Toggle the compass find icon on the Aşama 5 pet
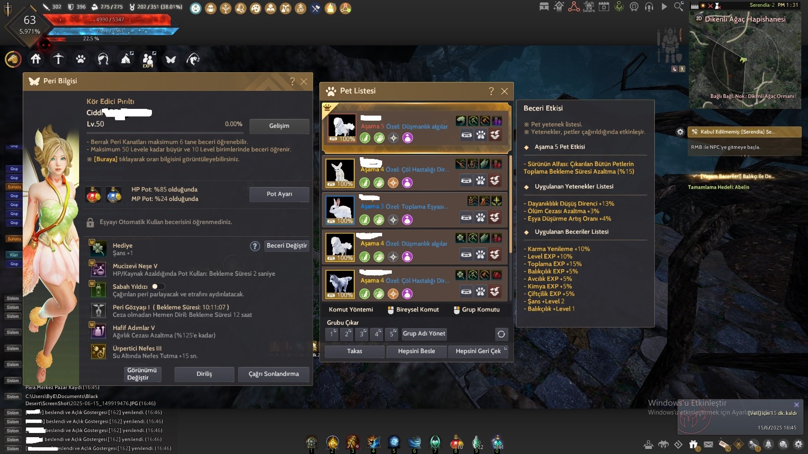This screenshot has width=808, height=454. point(393,138)
